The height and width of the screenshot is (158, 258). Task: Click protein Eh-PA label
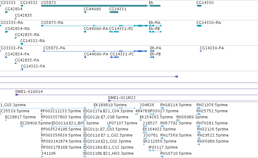click(156, 48)
